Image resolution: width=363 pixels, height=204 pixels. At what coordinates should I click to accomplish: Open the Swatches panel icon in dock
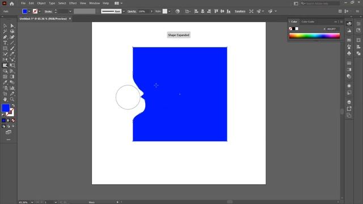[349, 40]
